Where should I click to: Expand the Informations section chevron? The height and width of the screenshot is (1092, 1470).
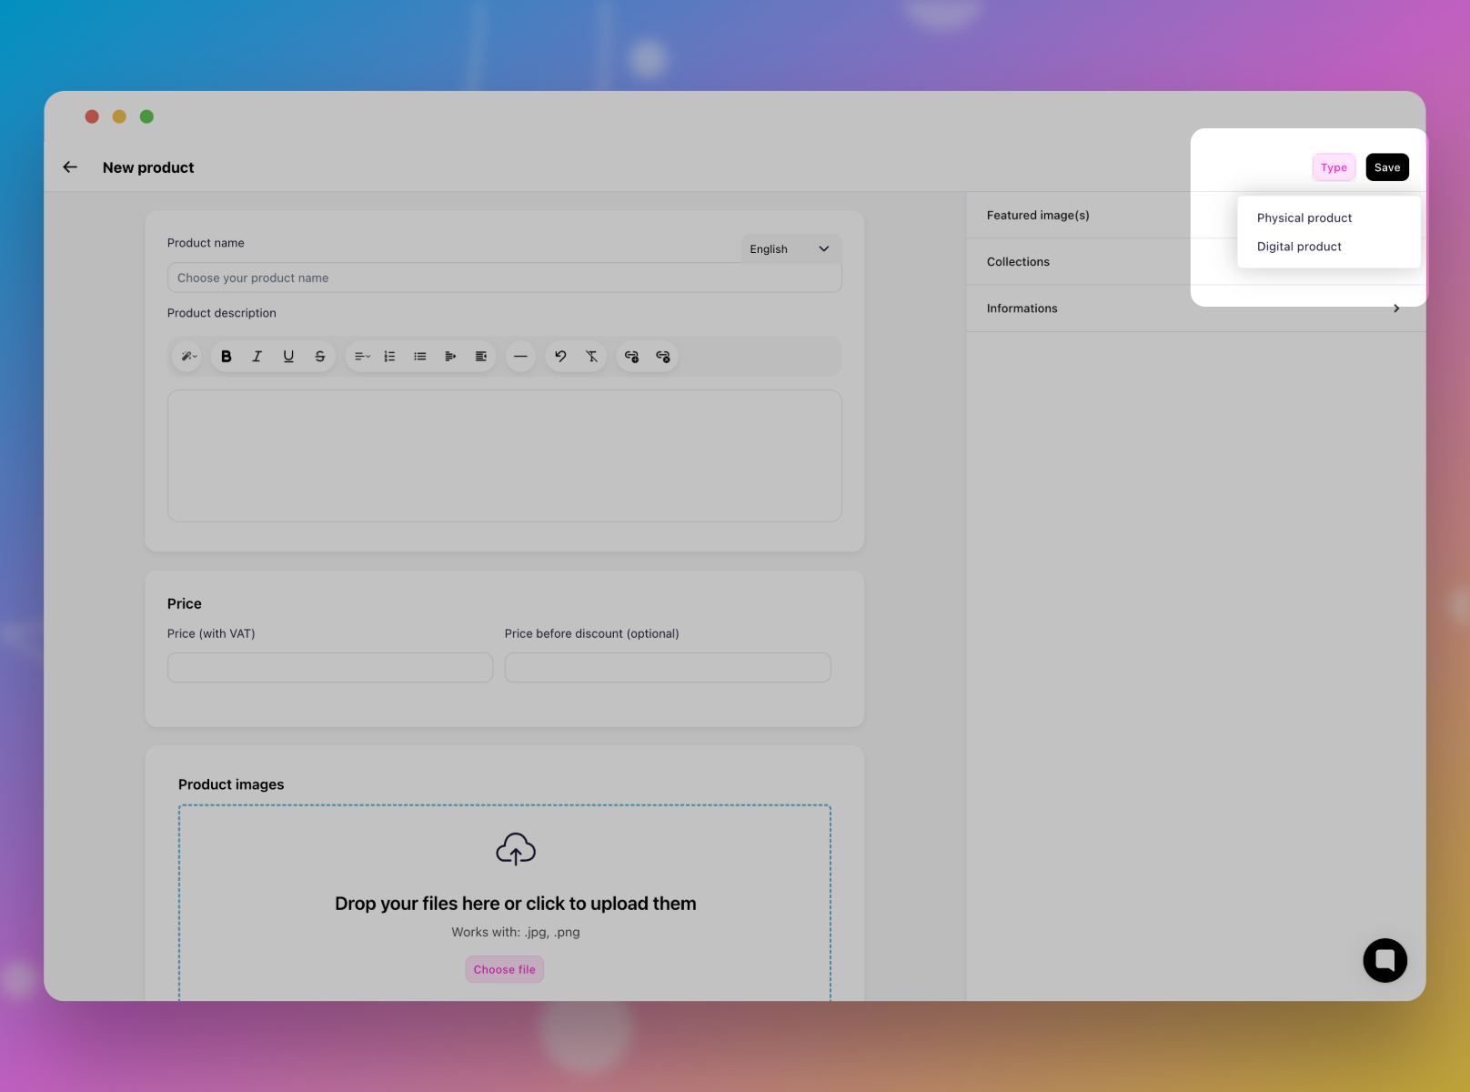coord(1396,308)
